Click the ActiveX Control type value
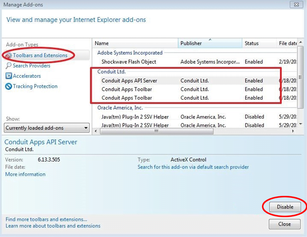The image size is (307, 237). 188,160
